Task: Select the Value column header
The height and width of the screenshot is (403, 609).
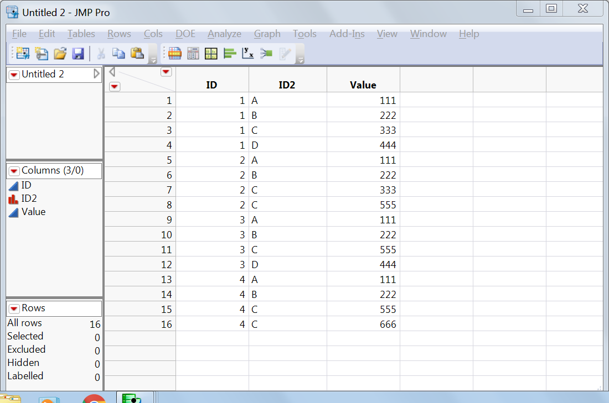Action: (x=363, y=85)
